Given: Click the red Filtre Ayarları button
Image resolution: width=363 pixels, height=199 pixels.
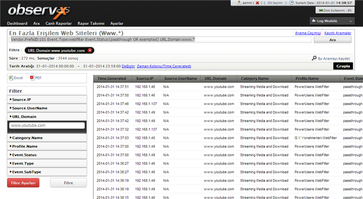Looking at the screenshot, I should tap(23, 183).
